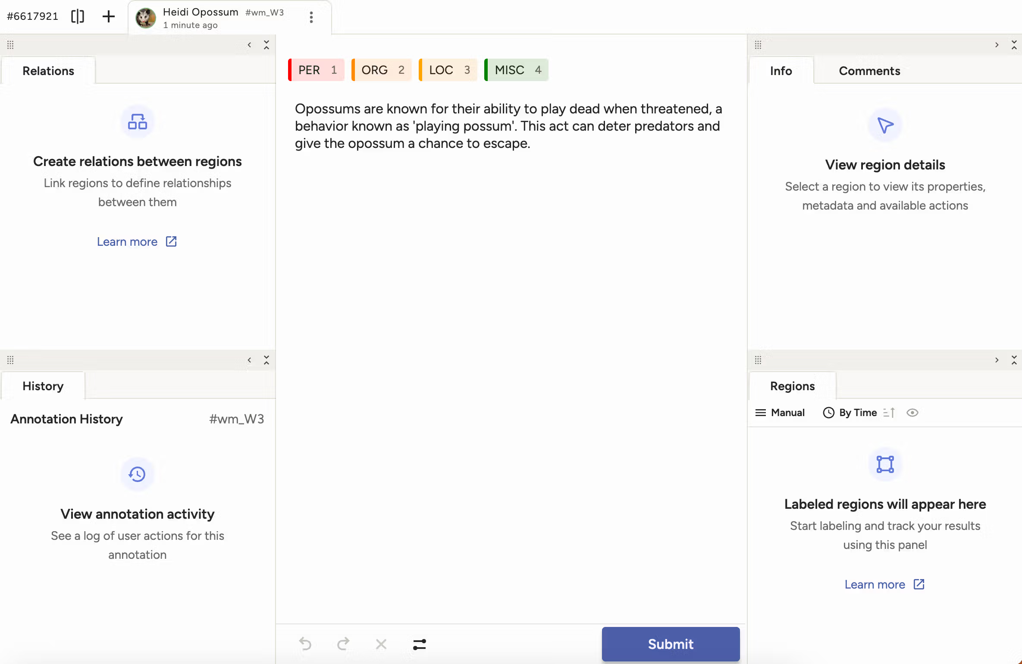
Task: Select the PER label
Action: click(317, 70)
